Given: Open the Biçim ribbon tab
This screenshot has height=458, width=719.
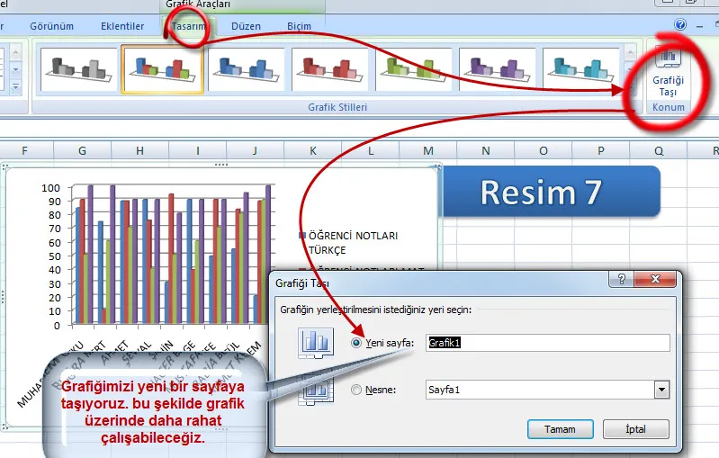Looking at the screenshot, I should [299, 27].
